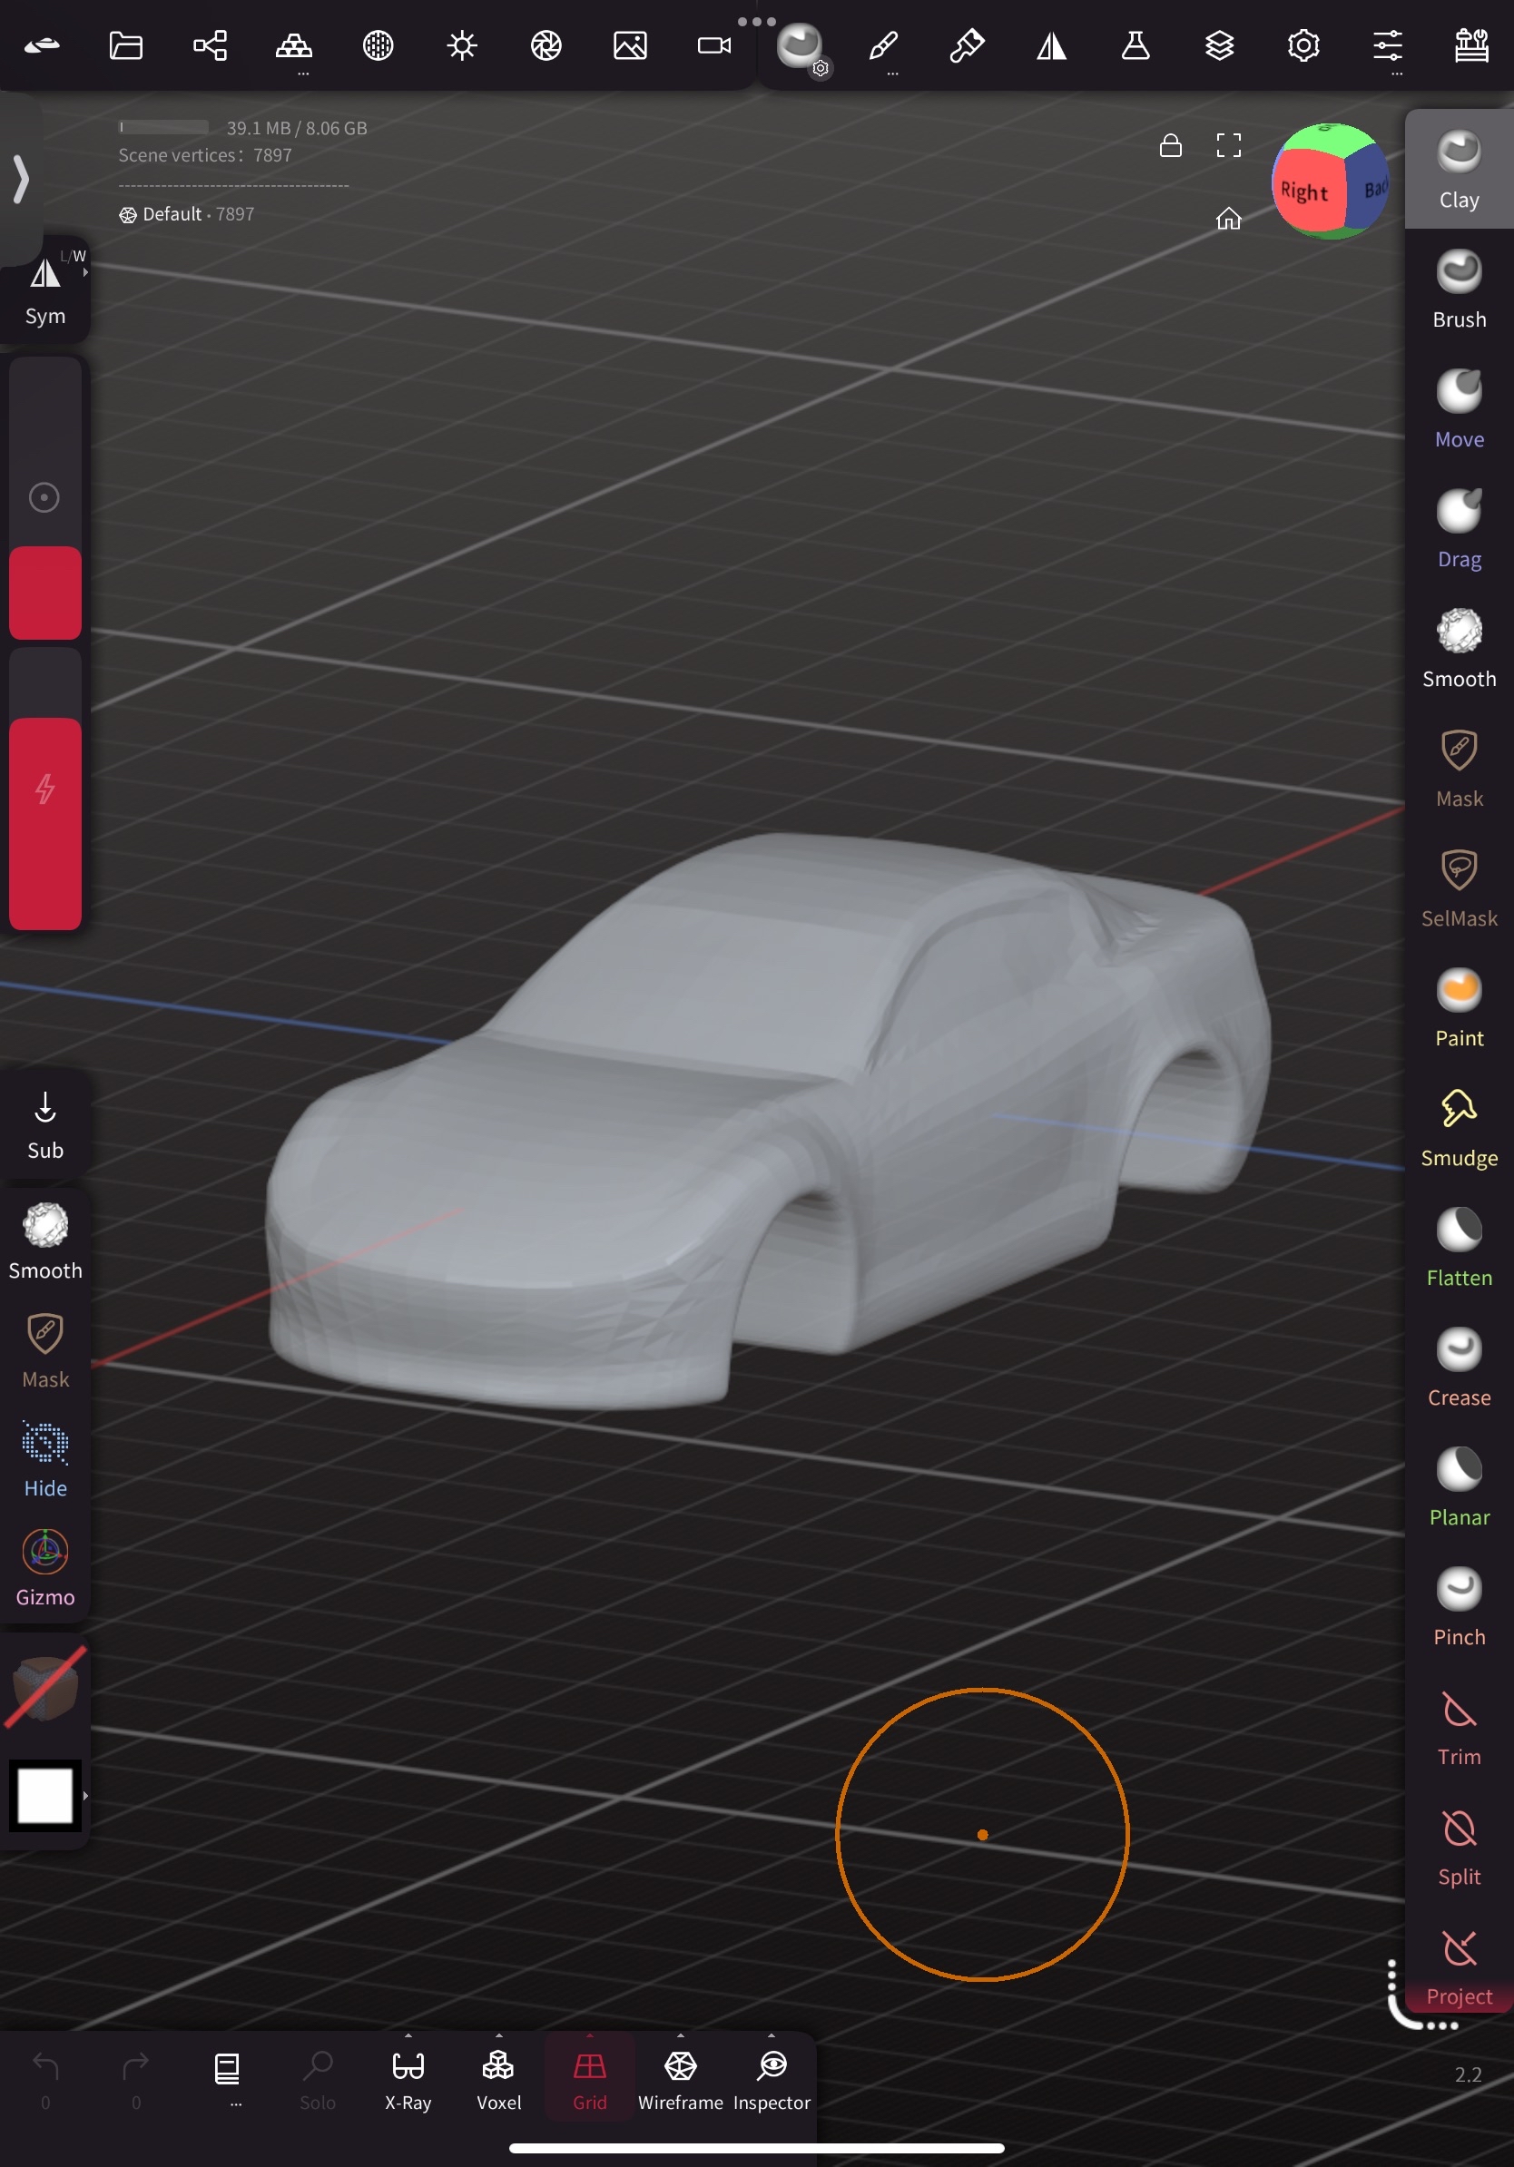
Task: Select the Clay brush tool
Action: click(x=1459, y=169)
